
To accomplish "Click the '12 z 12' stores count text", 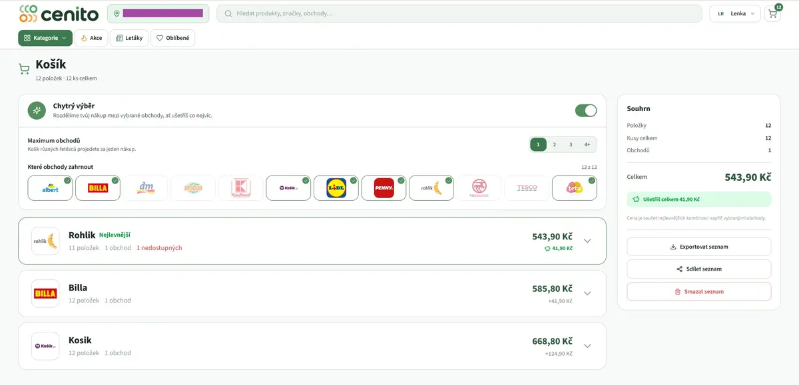I will (589, 168).
